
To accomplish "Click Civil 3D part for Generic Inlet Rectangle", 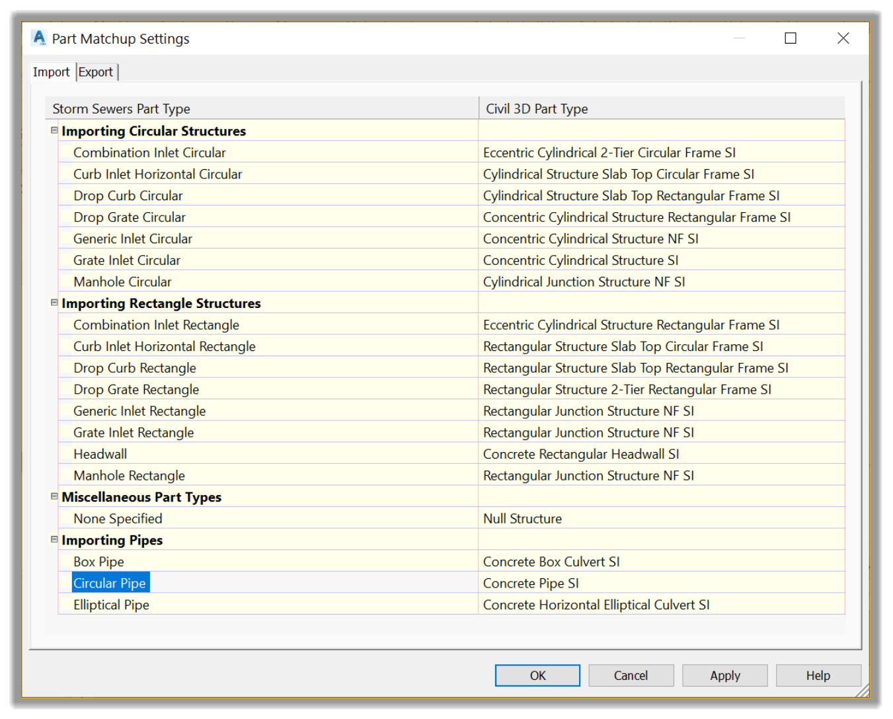I will (662, 411).
